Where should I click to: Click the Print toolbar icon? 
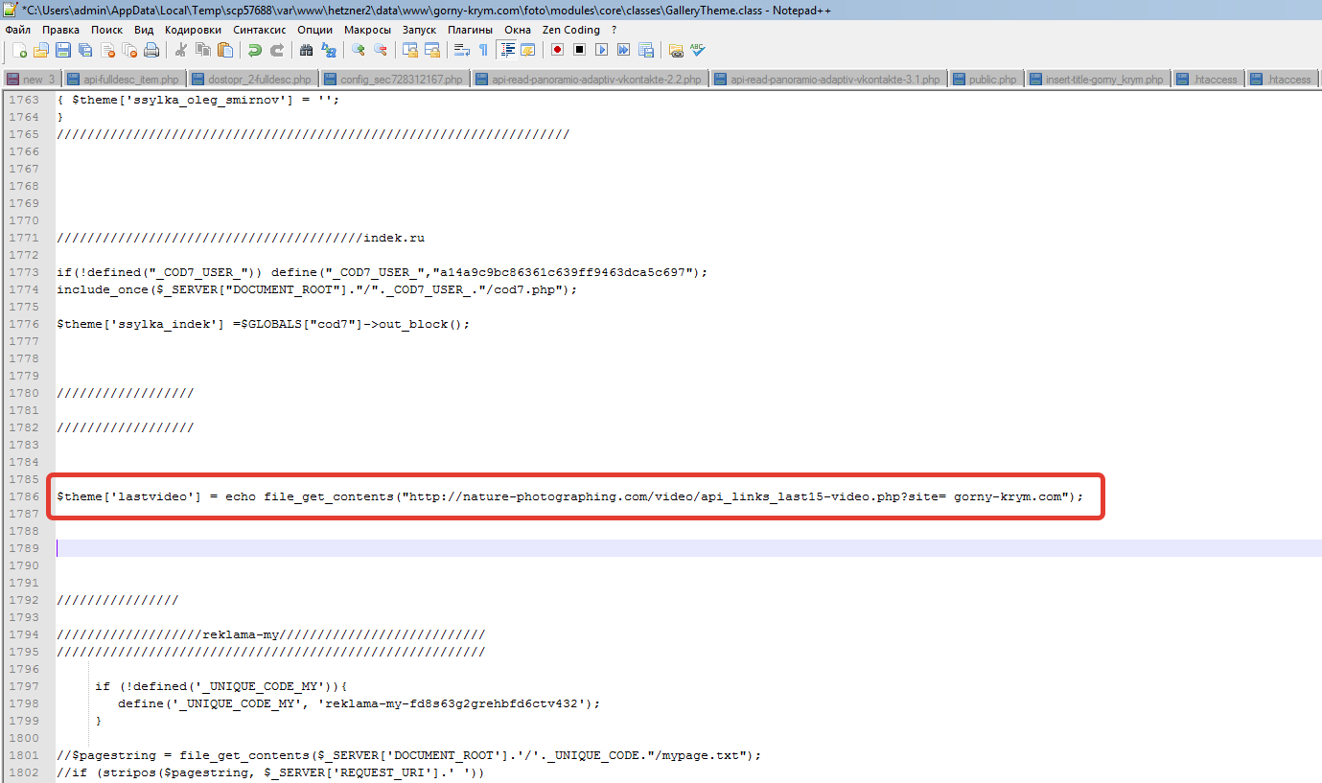pos(151,50)
